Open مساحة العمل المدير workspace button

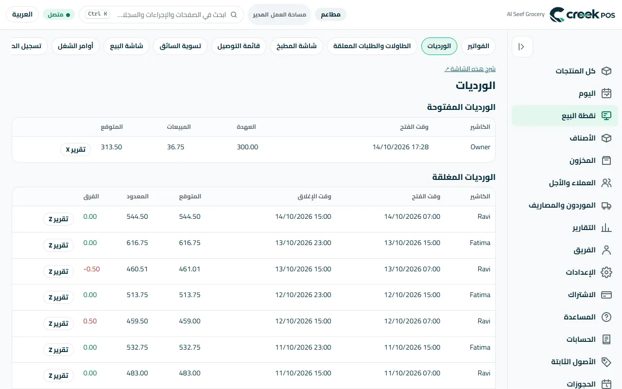279,15
